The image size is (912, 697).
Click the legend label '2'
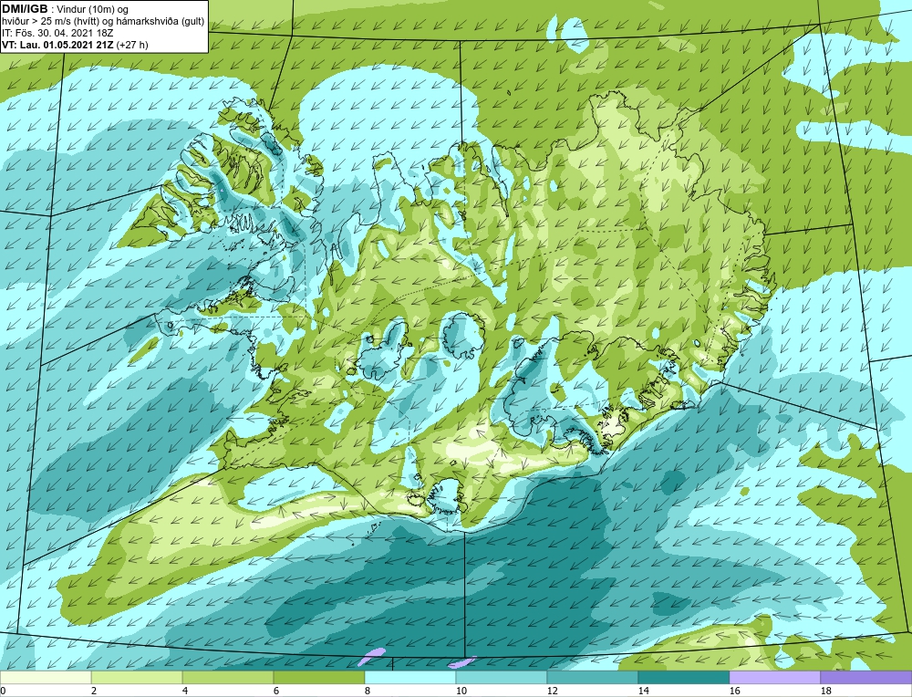[94, 691]
